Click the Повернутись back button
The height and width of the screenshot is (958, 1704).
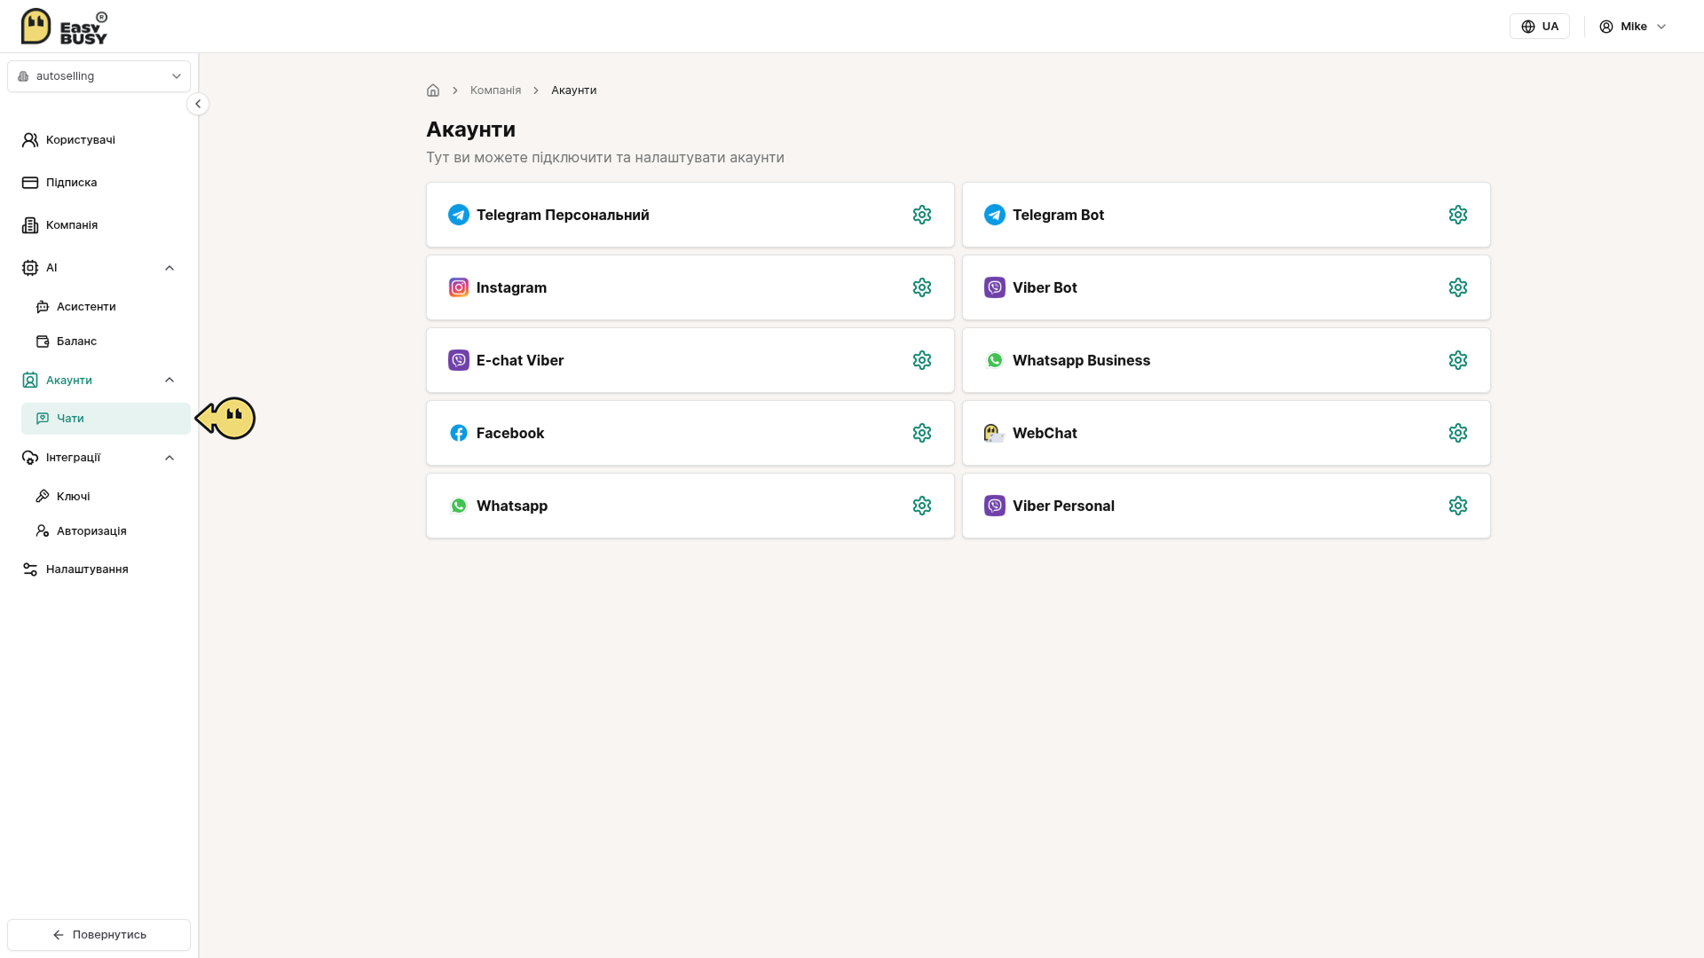[99, 935]
